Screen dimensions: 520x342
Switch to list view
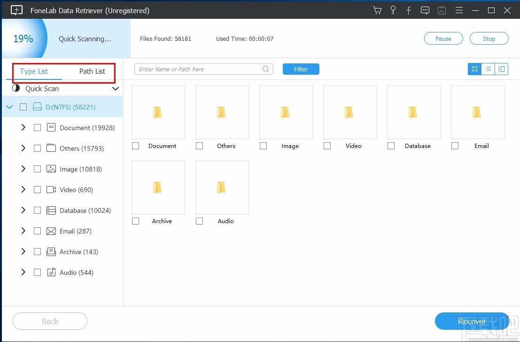coord(488,69)
